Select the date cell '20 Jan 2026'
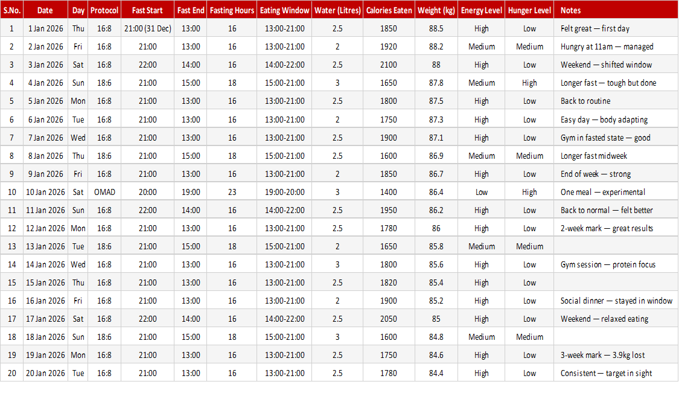The height and width of the screenshot is (399, 679). click(45, 374)
